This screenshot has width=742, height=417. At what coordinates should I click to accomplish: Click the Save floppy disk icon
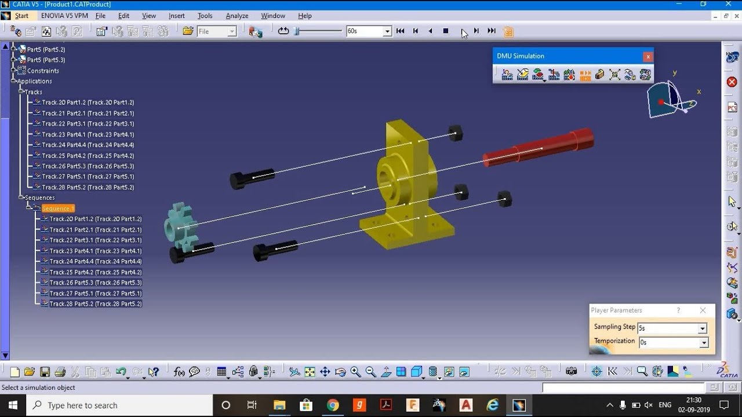(x=45, y=372)
